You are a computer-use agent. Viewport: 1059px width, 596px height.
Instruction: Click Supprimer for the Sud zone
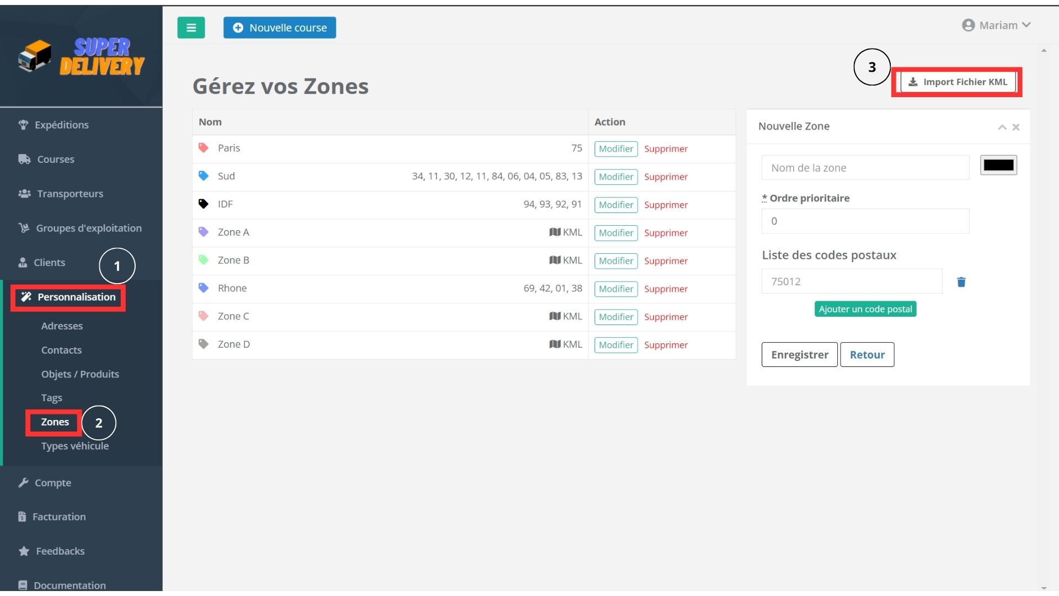click(666, 177)
